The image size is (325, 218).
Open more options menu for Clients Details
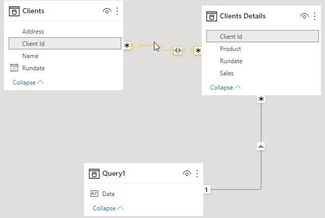(315, 16)
